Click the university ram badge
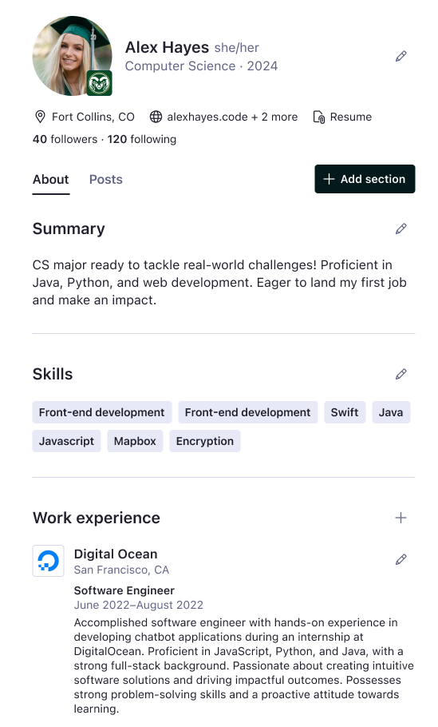The width and height of the screenshot is (438, 727). pos(100,83)
